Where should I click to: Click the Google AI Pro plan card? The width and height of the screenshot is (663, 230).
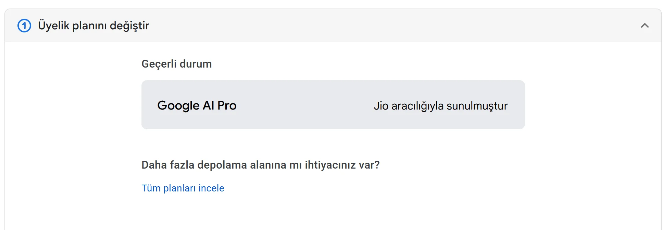click(x=333, y=105)
